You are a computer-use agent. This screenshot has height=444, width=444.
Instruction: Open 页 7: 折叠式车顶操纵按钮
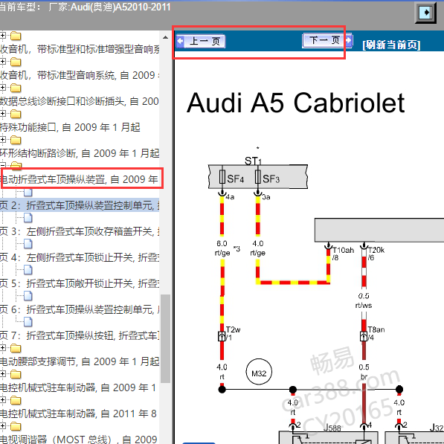(x=80, y=335)
